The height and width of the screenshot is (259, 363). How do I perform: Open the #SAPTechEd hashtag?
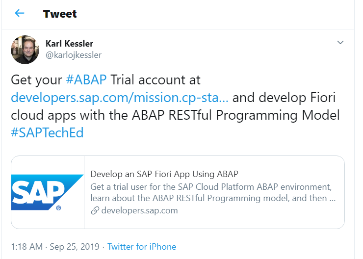[x=47, y=133]
